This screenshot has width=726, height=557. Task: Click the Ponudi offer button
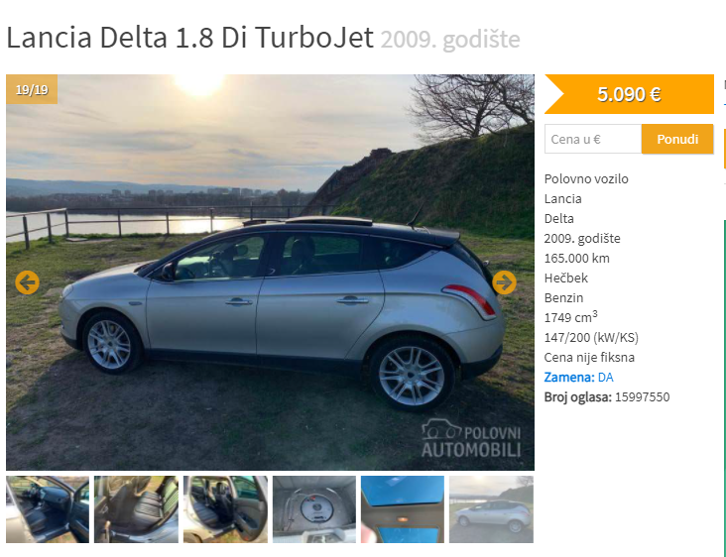point(677,139)
